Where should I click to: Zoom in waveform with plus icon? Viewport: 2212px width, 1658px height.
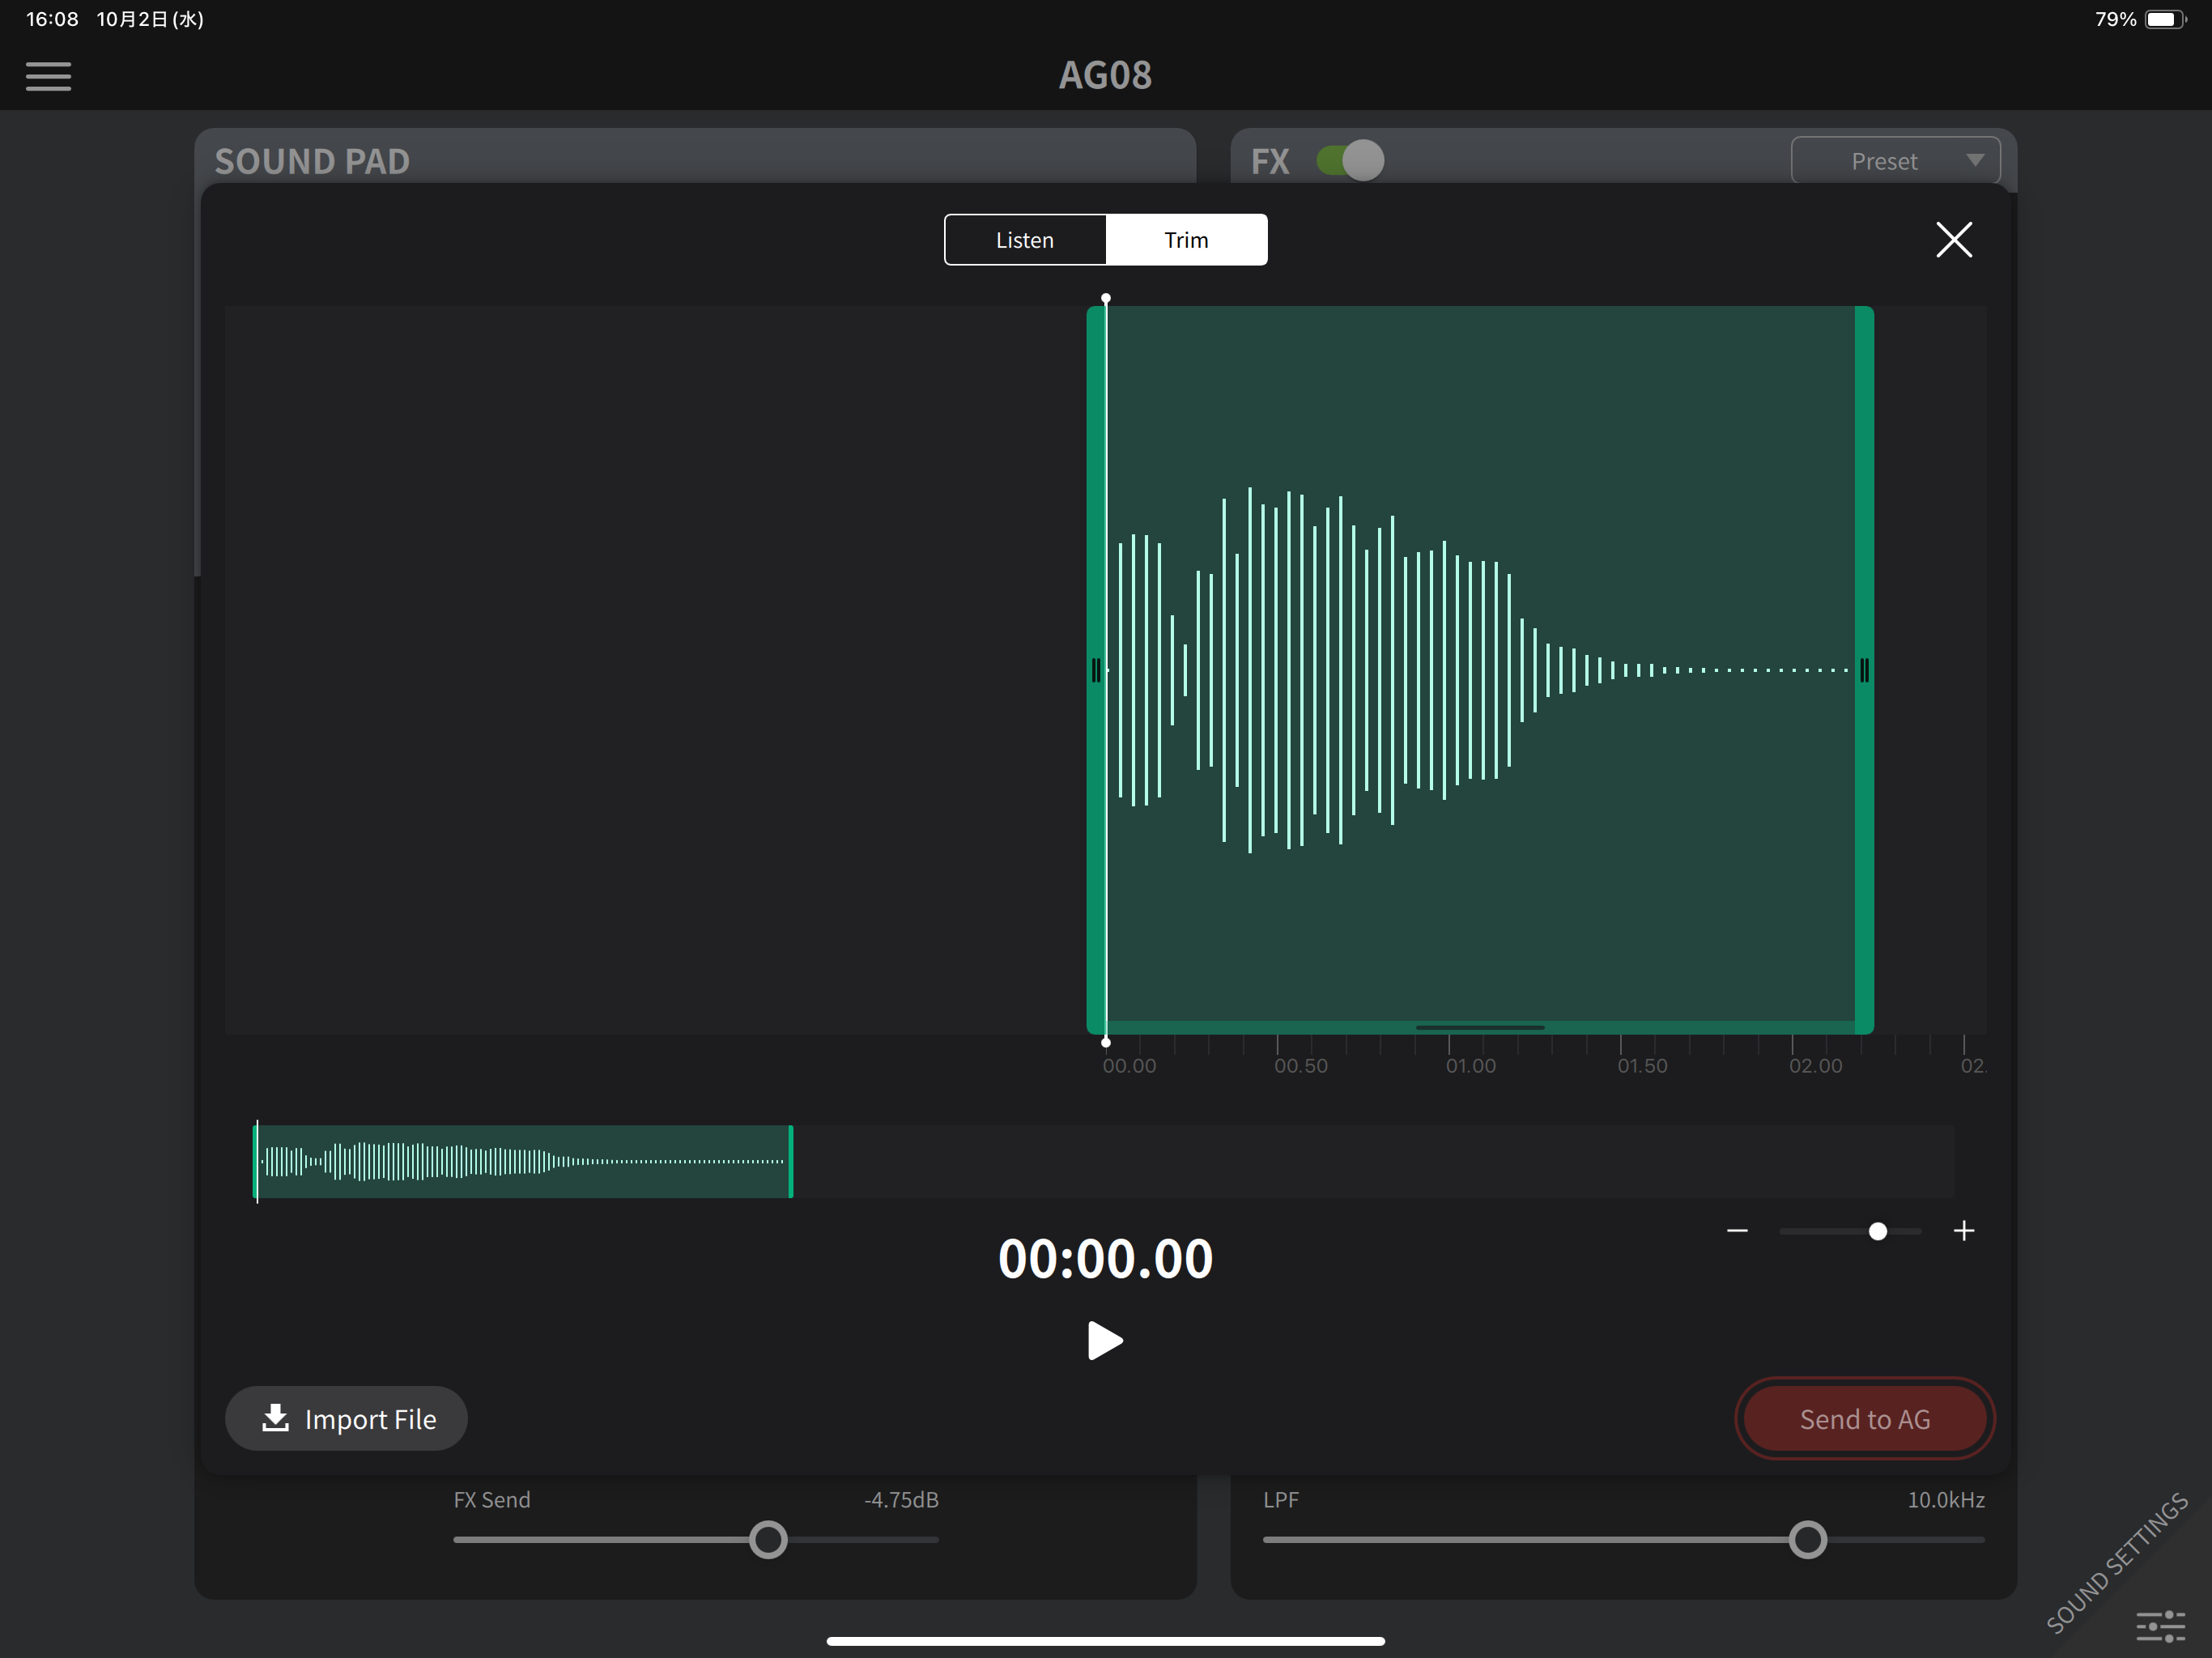click(1964, 1231)
